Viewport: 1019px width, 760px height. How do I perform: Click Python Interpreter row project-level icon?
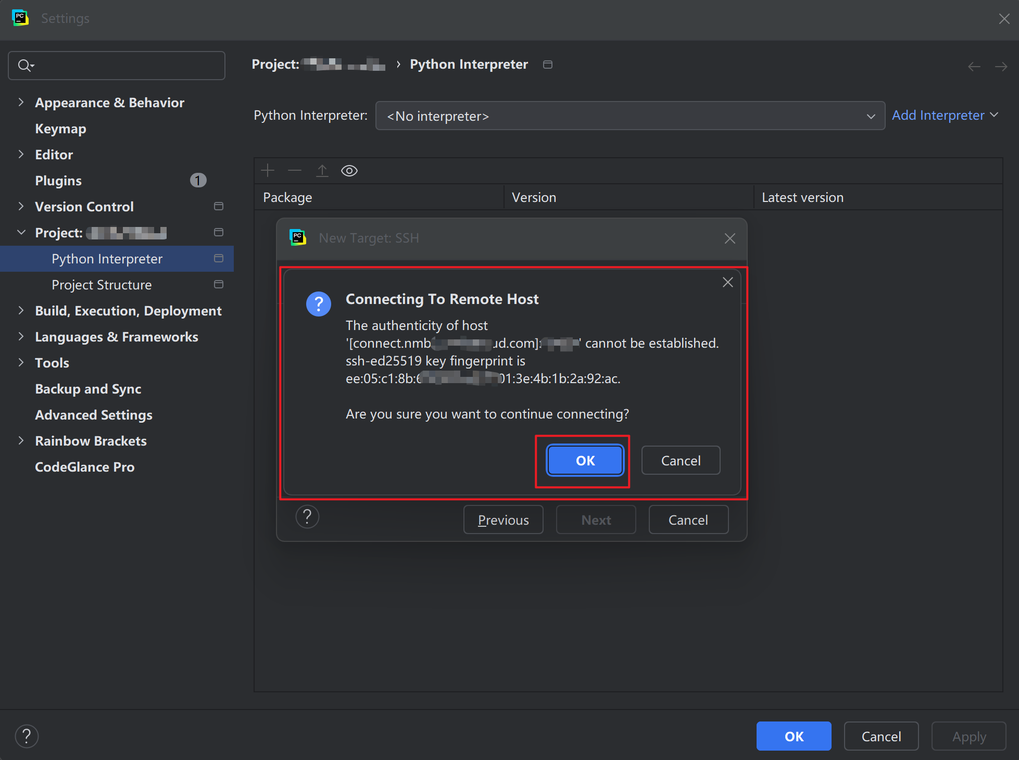tap(219, 258)
